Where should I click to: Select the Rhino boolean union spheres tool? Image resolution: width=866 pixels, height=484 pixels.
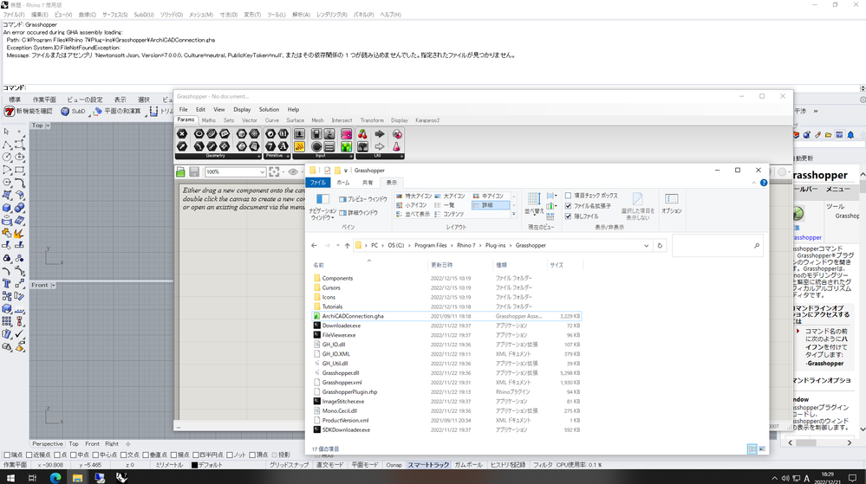coord(19,208)
